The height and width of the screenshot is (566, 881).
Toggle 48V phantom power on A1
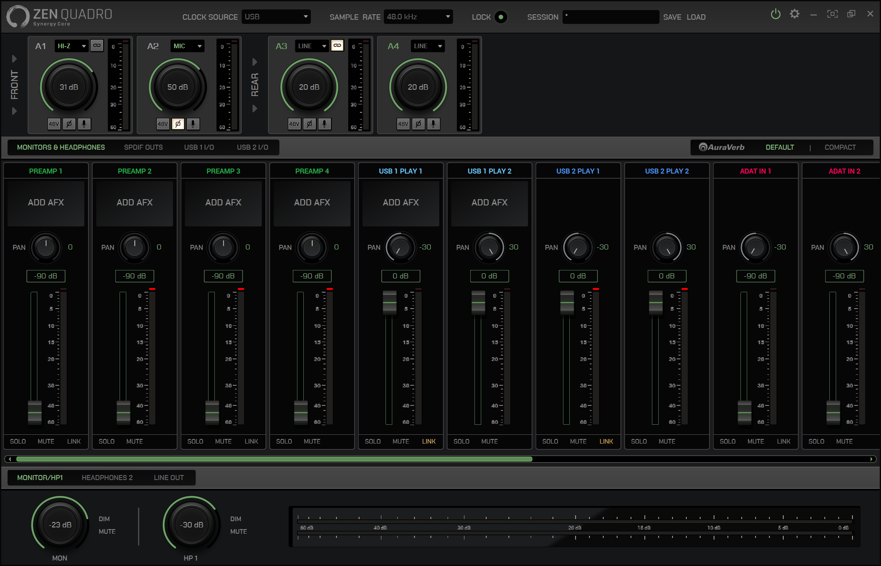(x=54, y=124)
